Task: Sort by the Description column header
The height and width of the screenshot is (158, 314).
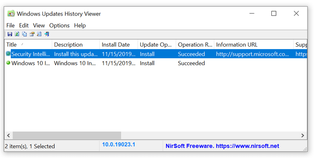Action: (x=76, y=45)
